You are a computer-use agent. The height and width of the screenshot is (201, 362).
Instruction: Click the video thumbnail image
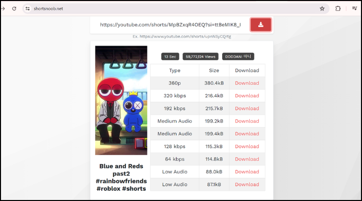[121, 100]
